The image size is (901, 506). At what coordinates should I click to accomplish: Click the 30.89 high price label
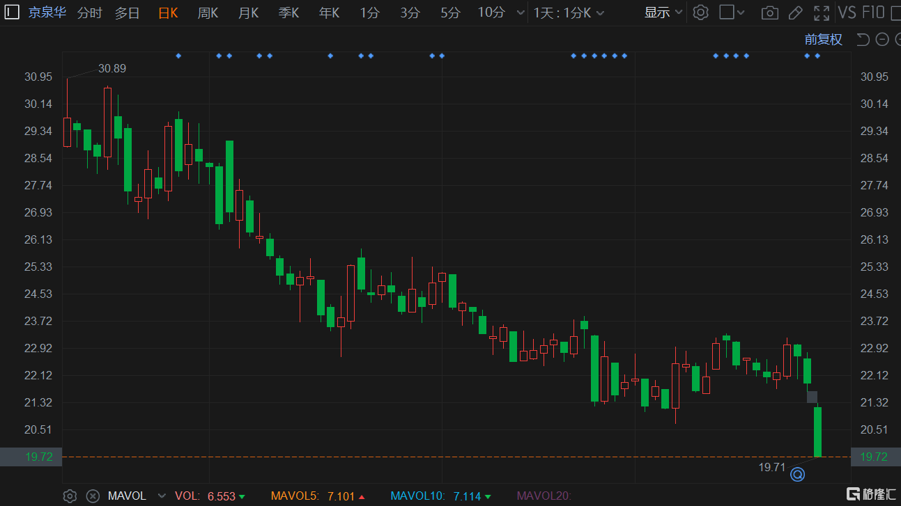[x=112, y=68]
